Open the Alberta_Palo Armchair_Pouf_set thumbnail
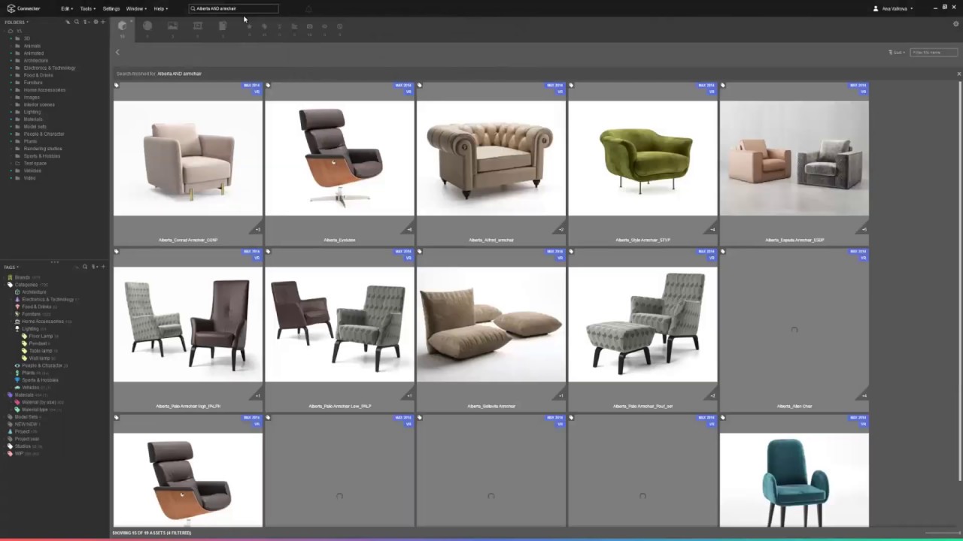 click(x=643, y=325)
